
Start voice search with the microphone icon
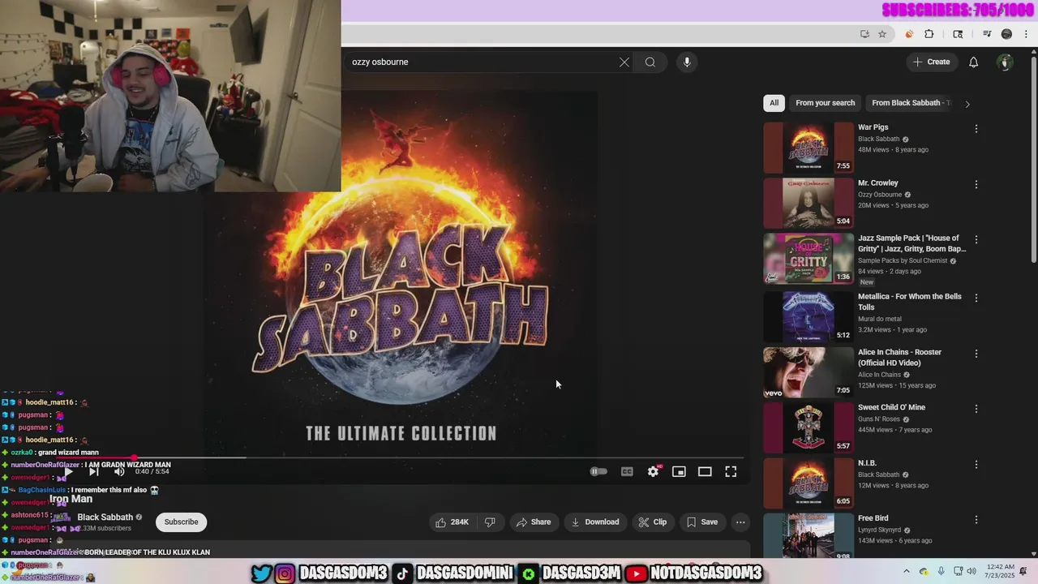pos(687,62)
